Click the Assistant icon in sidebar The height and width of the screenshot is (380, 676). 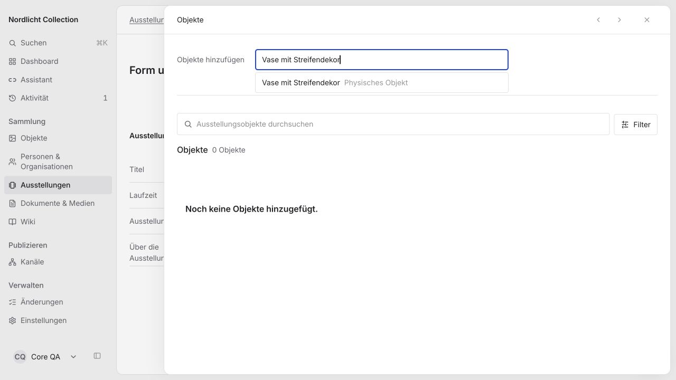click(13, 80)
